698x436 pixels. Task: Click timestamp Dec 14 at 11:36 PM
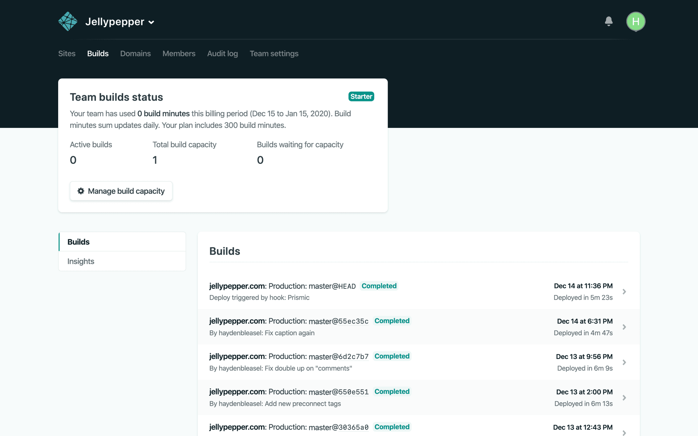583,286
